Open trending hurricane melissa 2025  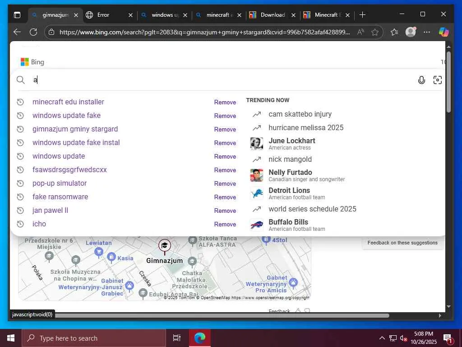point(306,128)
